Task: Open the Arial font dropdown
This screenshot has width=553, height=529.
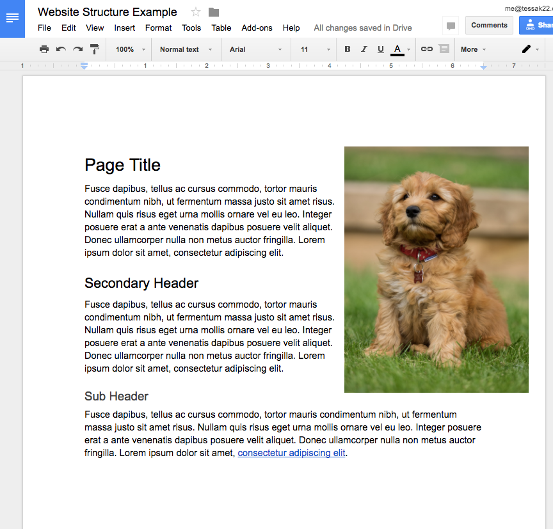Action: pos(255,49)
